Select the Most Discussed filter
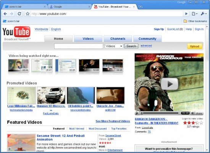This screenshot has height=153, width=210. pyautogui.click(x=98, y=129)
